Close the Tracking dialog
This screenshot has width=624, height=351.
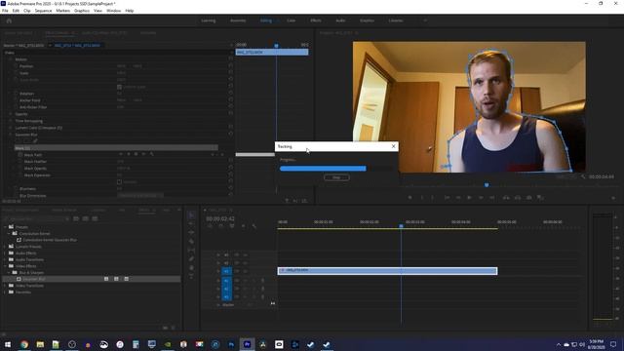(x=394, y=146)
